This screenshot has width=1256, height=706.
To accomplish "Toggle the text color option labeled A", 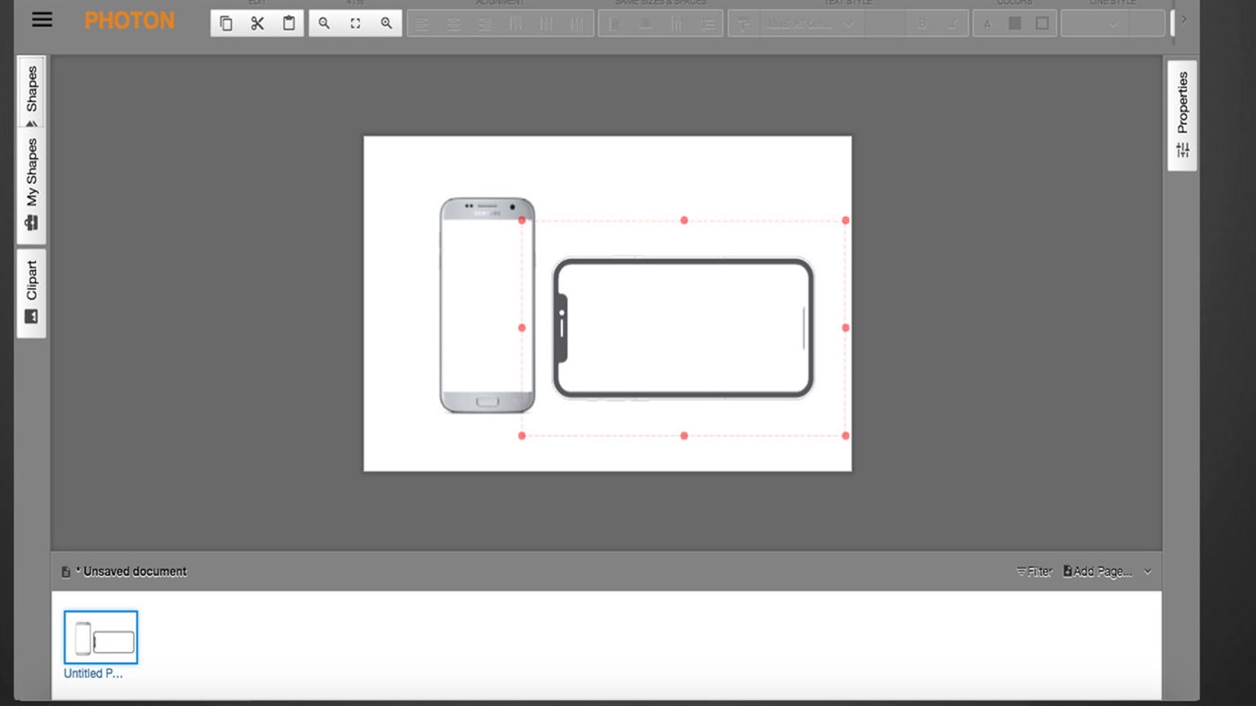I will 988,23.
